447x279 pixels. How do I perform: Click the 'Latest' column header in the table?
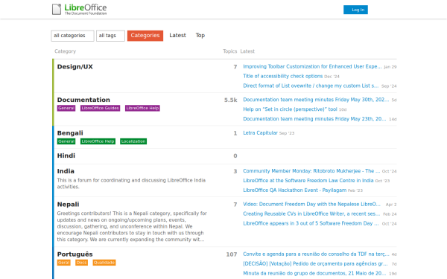(x=247, y=51)
